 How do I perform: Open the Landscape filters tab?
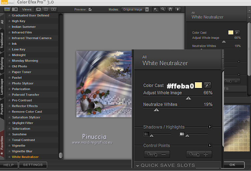pos(2,87)
